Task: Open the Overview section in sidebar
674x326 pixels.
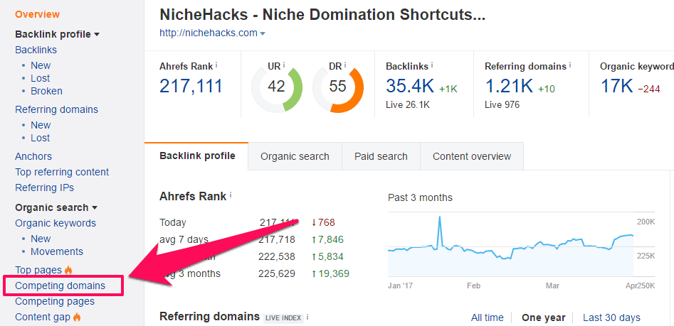Action: coord(38,14)
